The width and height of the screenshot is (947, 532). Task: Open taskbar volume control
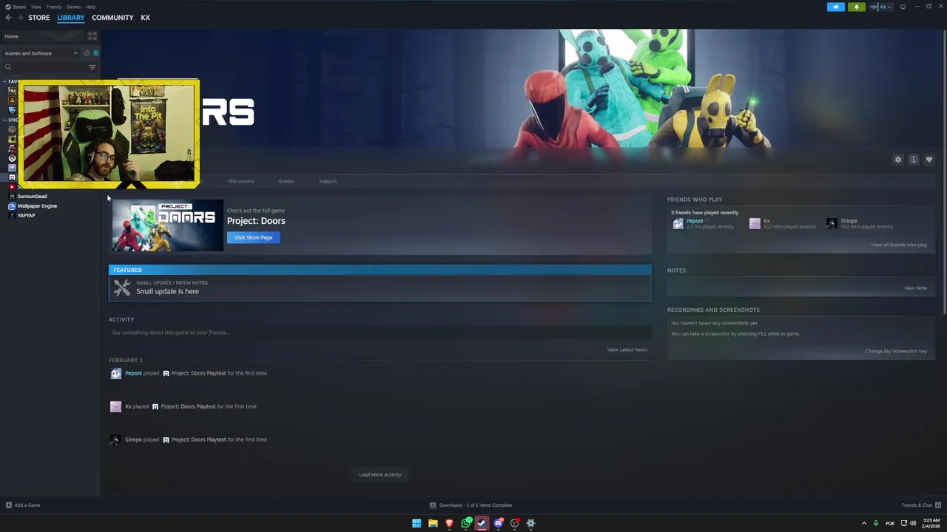point(913,523)
